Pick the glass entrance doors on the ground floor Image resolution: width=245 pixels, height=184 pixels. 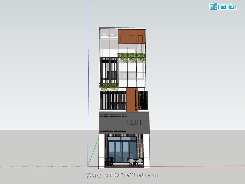(x=122, y=150)
